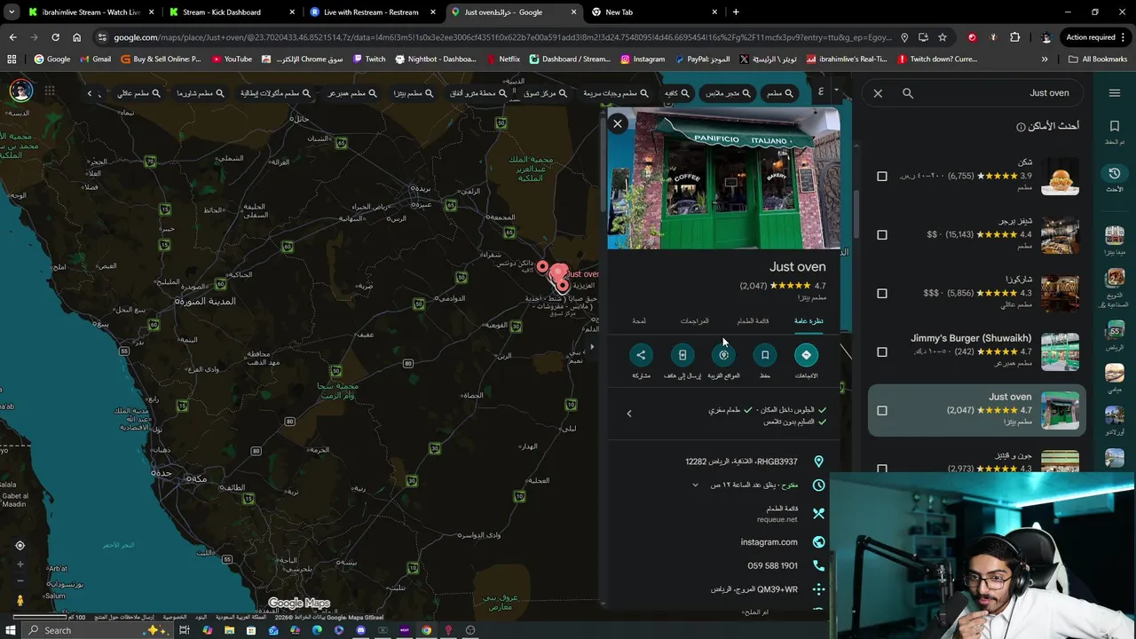Screen dimensions: 1136x639
Task: Open the Google Maps hamburger menu
Action: pos(1115,93)
